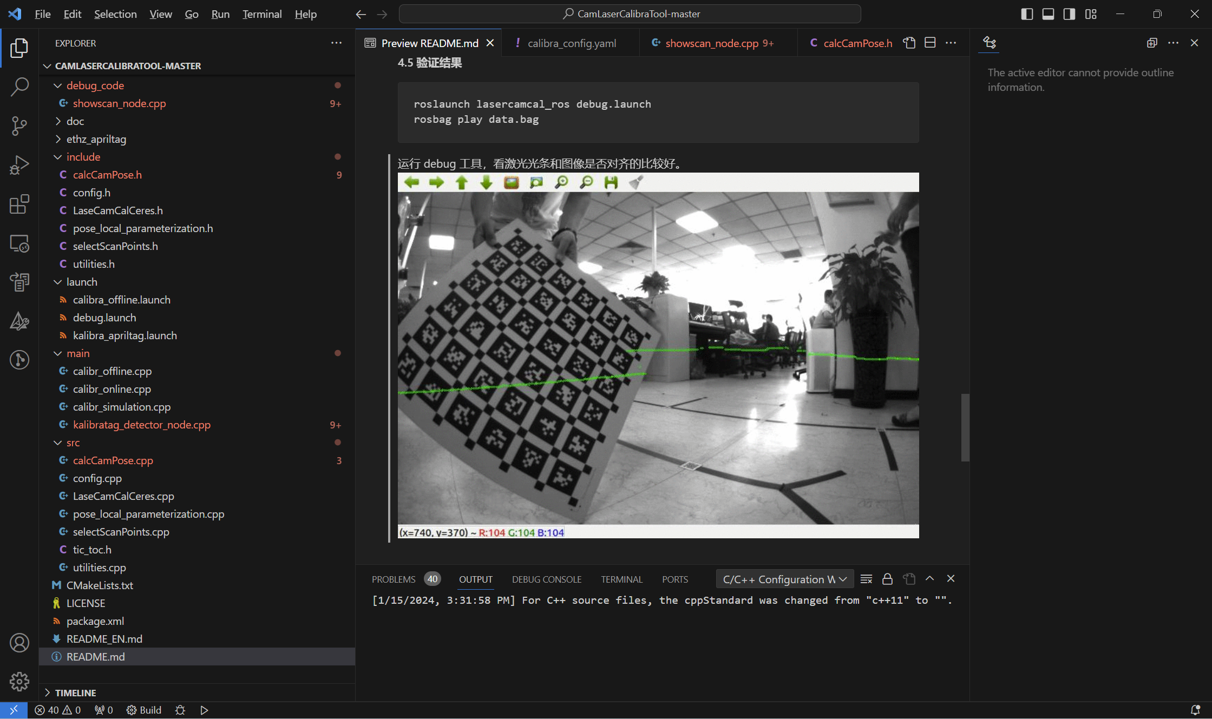Open the Terminal menu
The width and height of the screenshot is (1212, 719).
point(262,14)
